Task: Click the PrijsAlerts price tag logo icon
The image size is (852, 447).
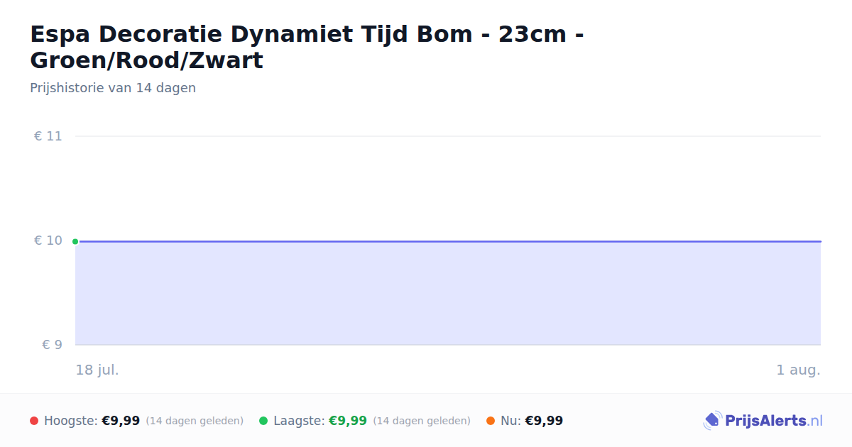Action: (712, 421)
